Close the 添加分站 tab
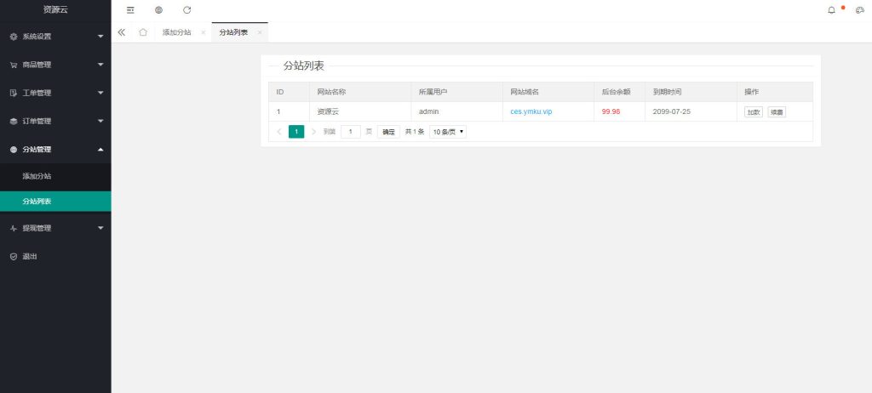Viewport: 872px width, 393px height. click(x=203, y=33)
